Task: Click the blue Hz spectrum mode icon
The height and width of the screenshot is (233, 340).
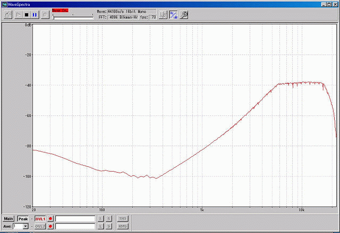Action: click(173, 15)
